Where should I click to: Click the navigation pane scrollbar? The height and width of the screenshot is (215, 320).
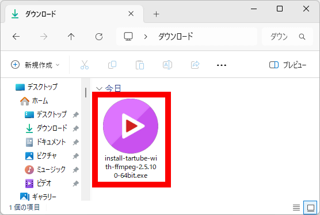click(86, 93)
